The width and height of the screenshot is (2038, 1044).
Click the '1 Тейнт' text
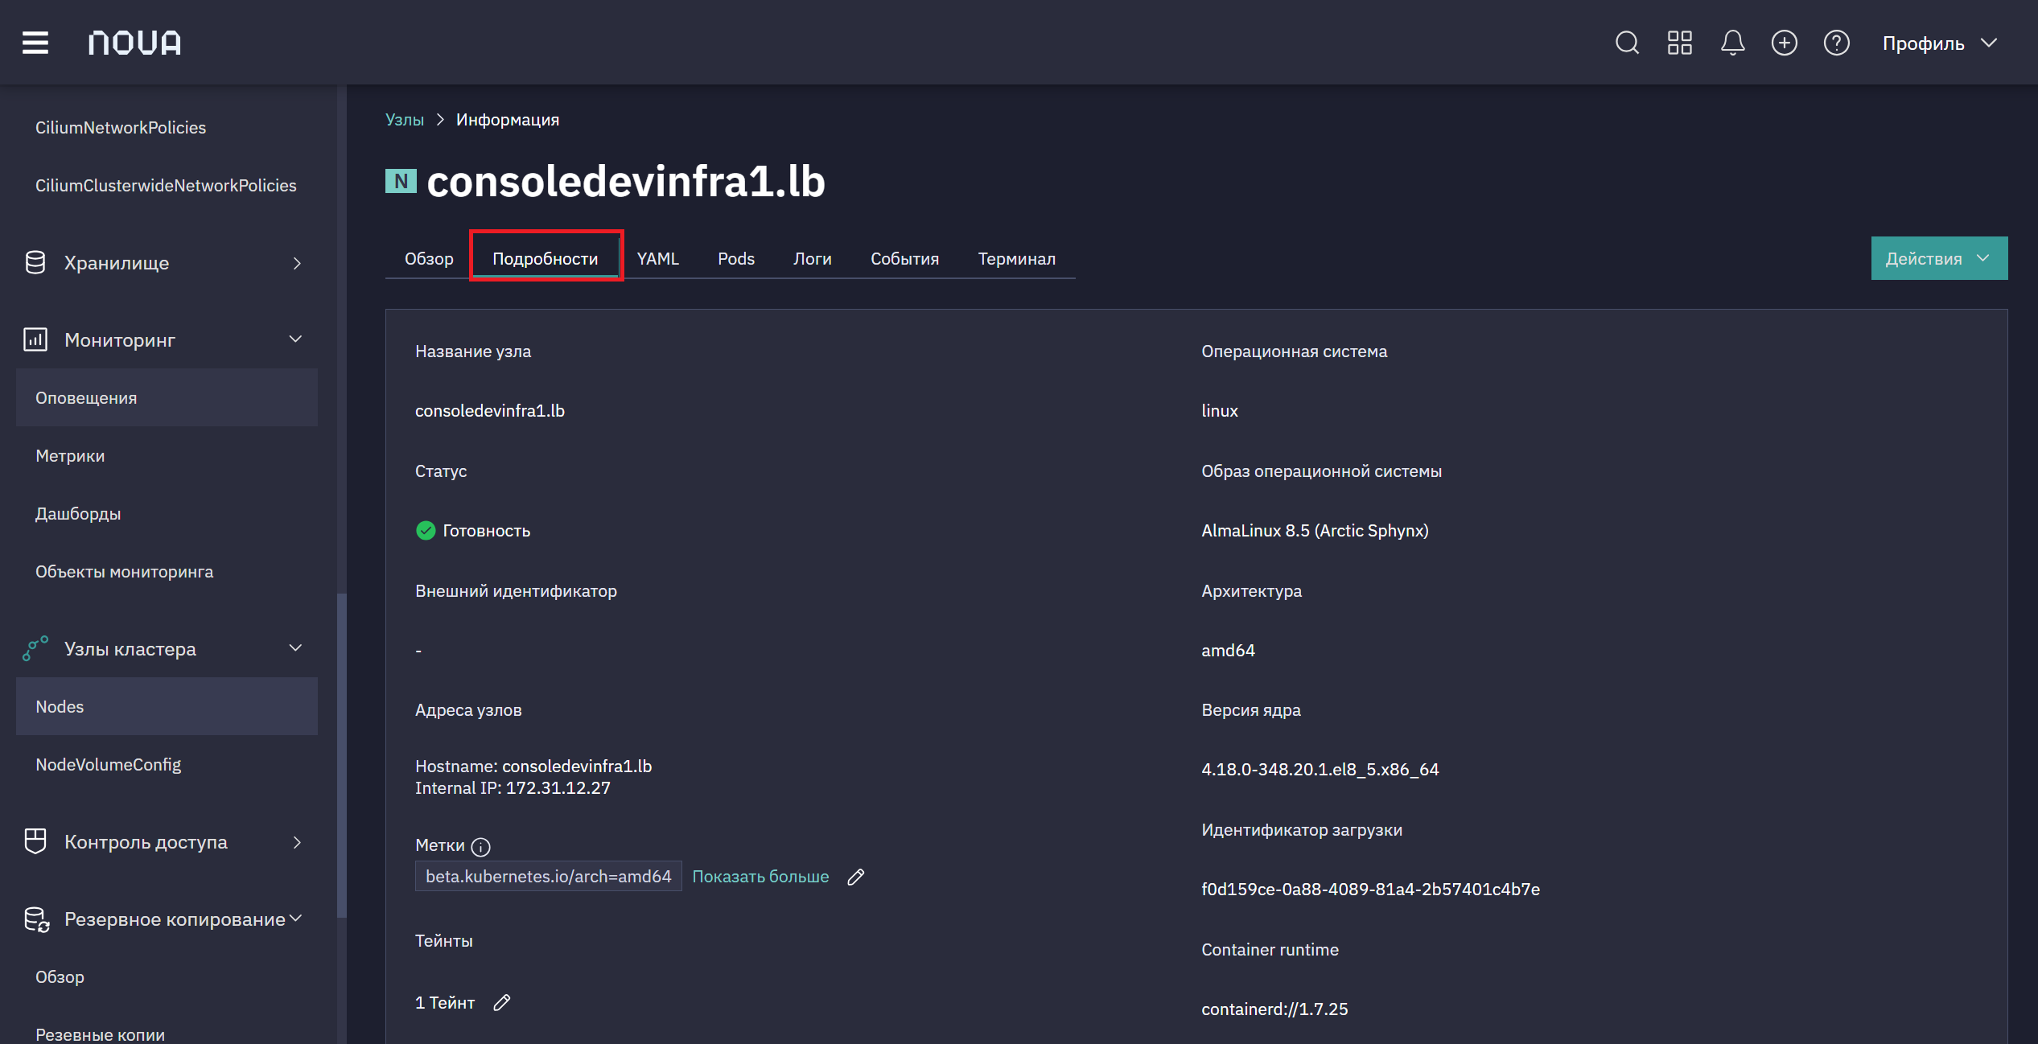pyautogui.click(x=445, y=1002)
